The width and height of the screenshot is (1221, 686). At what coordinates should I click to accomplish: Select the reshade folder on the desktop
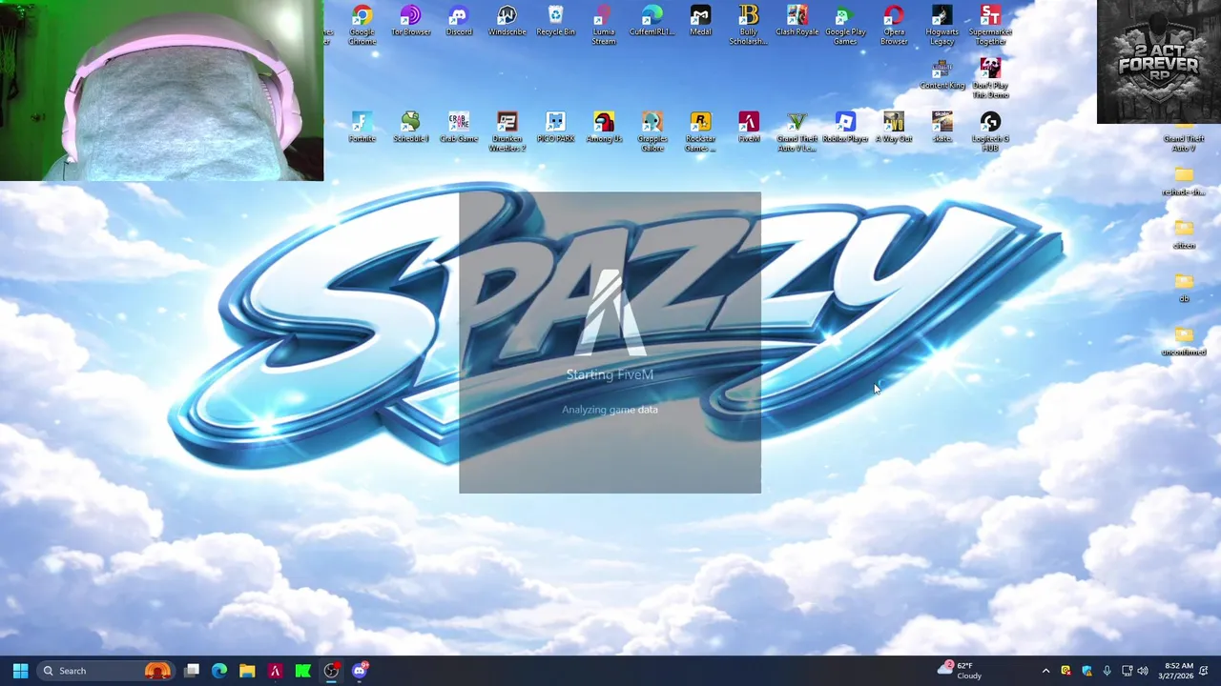click(1184, 180)
